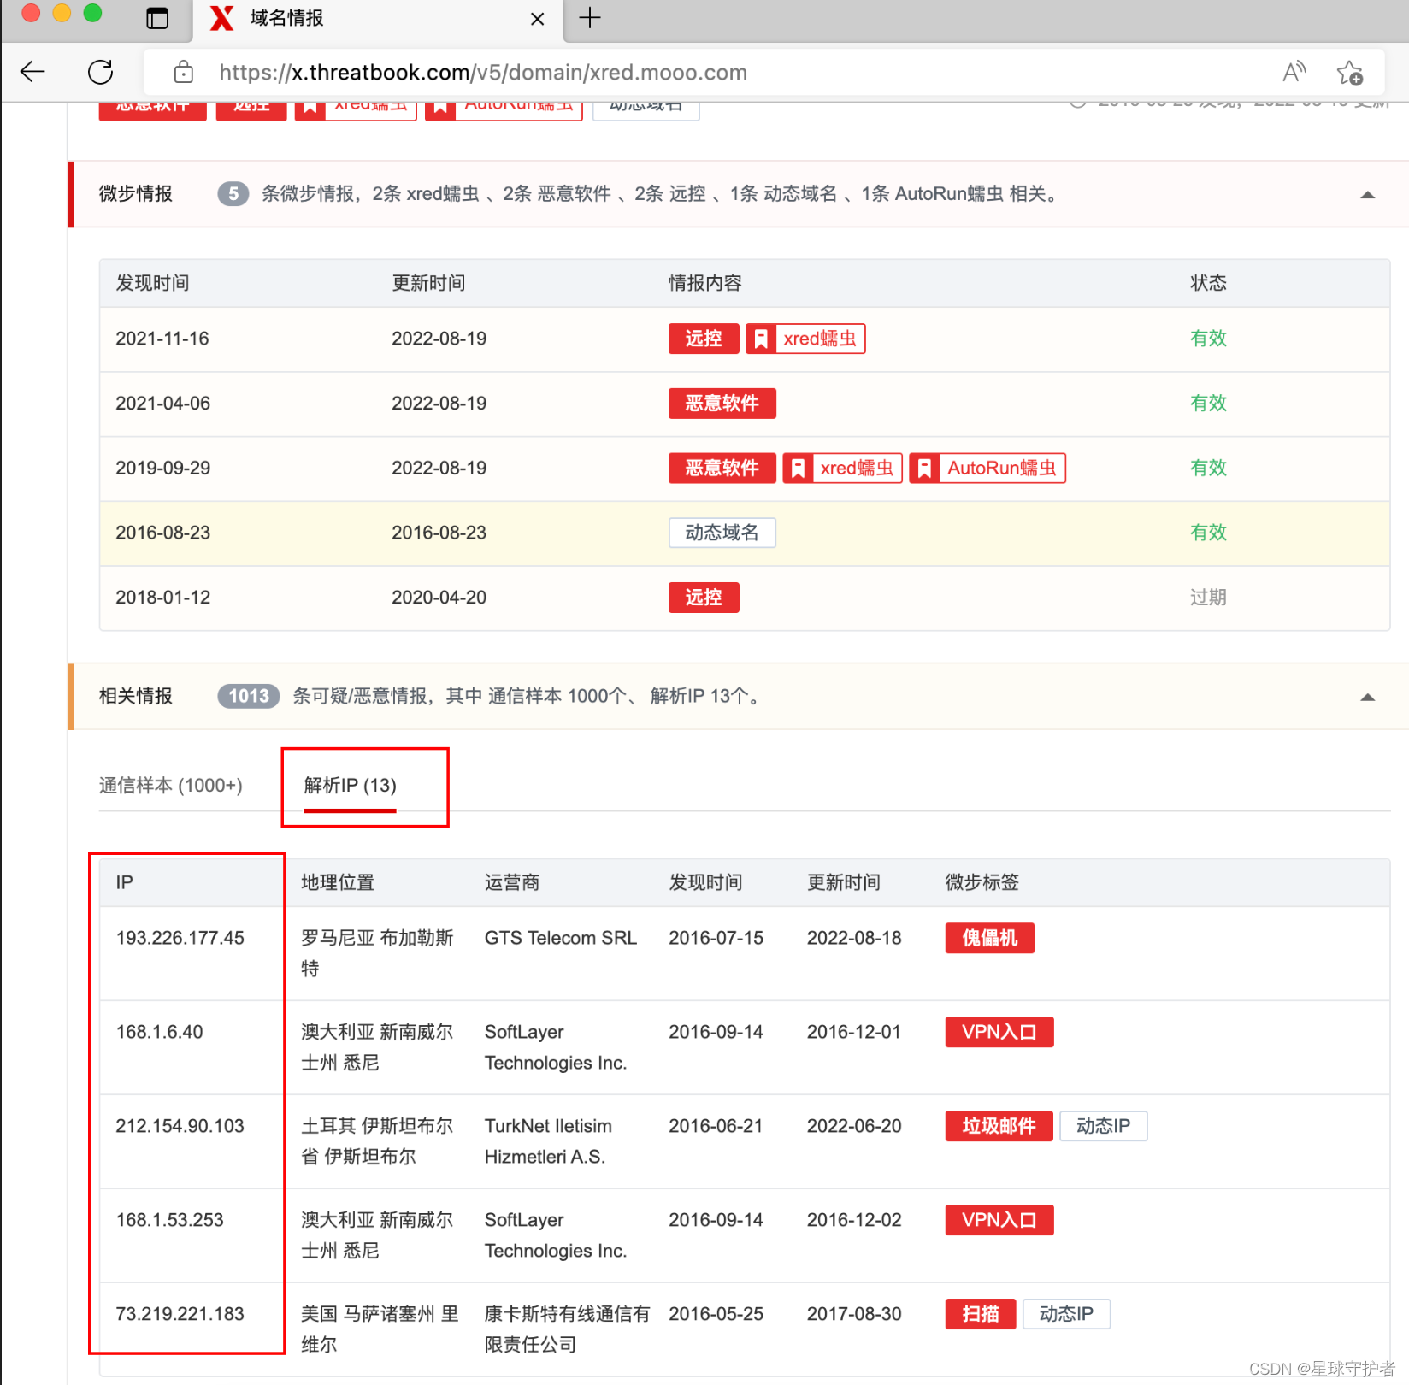Screen dimensions: 1409x1385
Task: Click 2020-04-20 update date
Action: (439, 598)
